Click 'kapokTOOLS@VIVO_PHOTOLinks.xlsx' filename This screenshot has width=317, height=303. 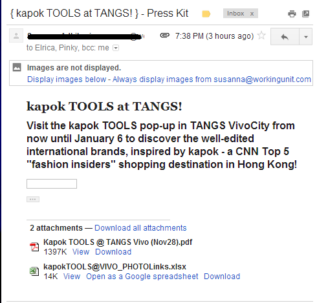point(115,267)
